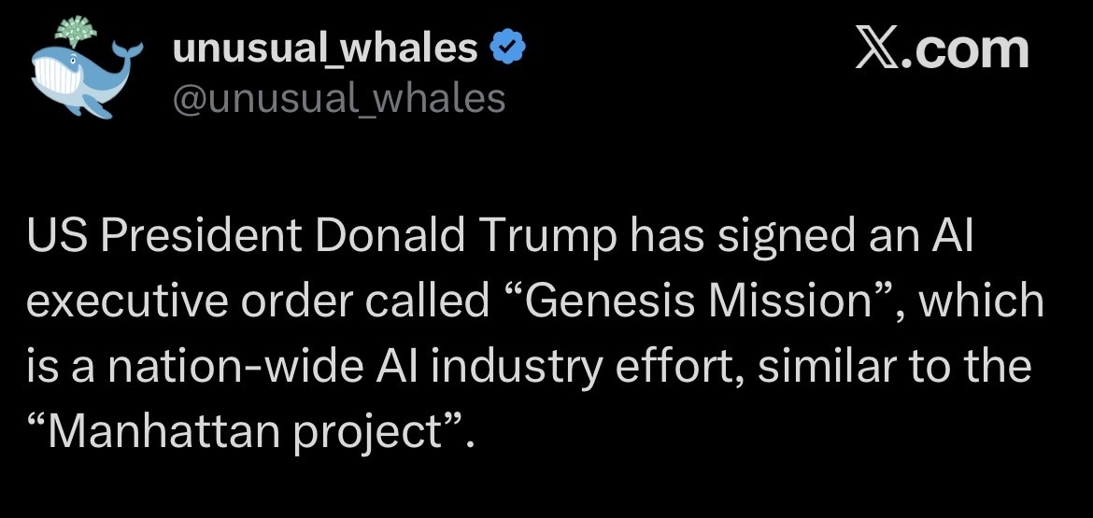The width and height of the screenshot is (1093, 518).
Task: Click the X logo in the watermark
Action: coord(880,49)
